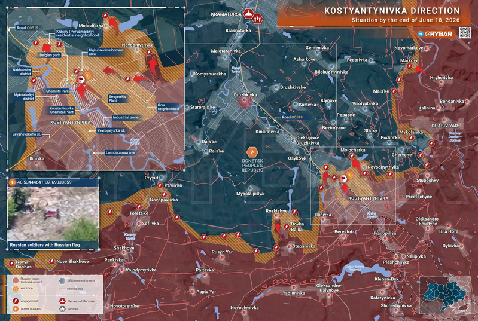Click the Druzhkivka city label
The width and height of the screenshot is (478, 321).
click(245, 95)
